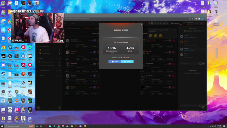Collapse the Room chat panel arrow
This screenshot has height=128, width=227.
tap(181, 28)
